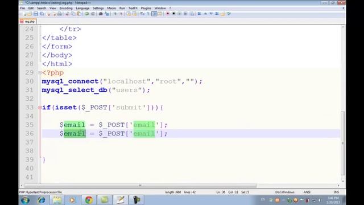This screenshot has height=205, width=364.
Task: Start macro recording with red dot
Action: 168,14
